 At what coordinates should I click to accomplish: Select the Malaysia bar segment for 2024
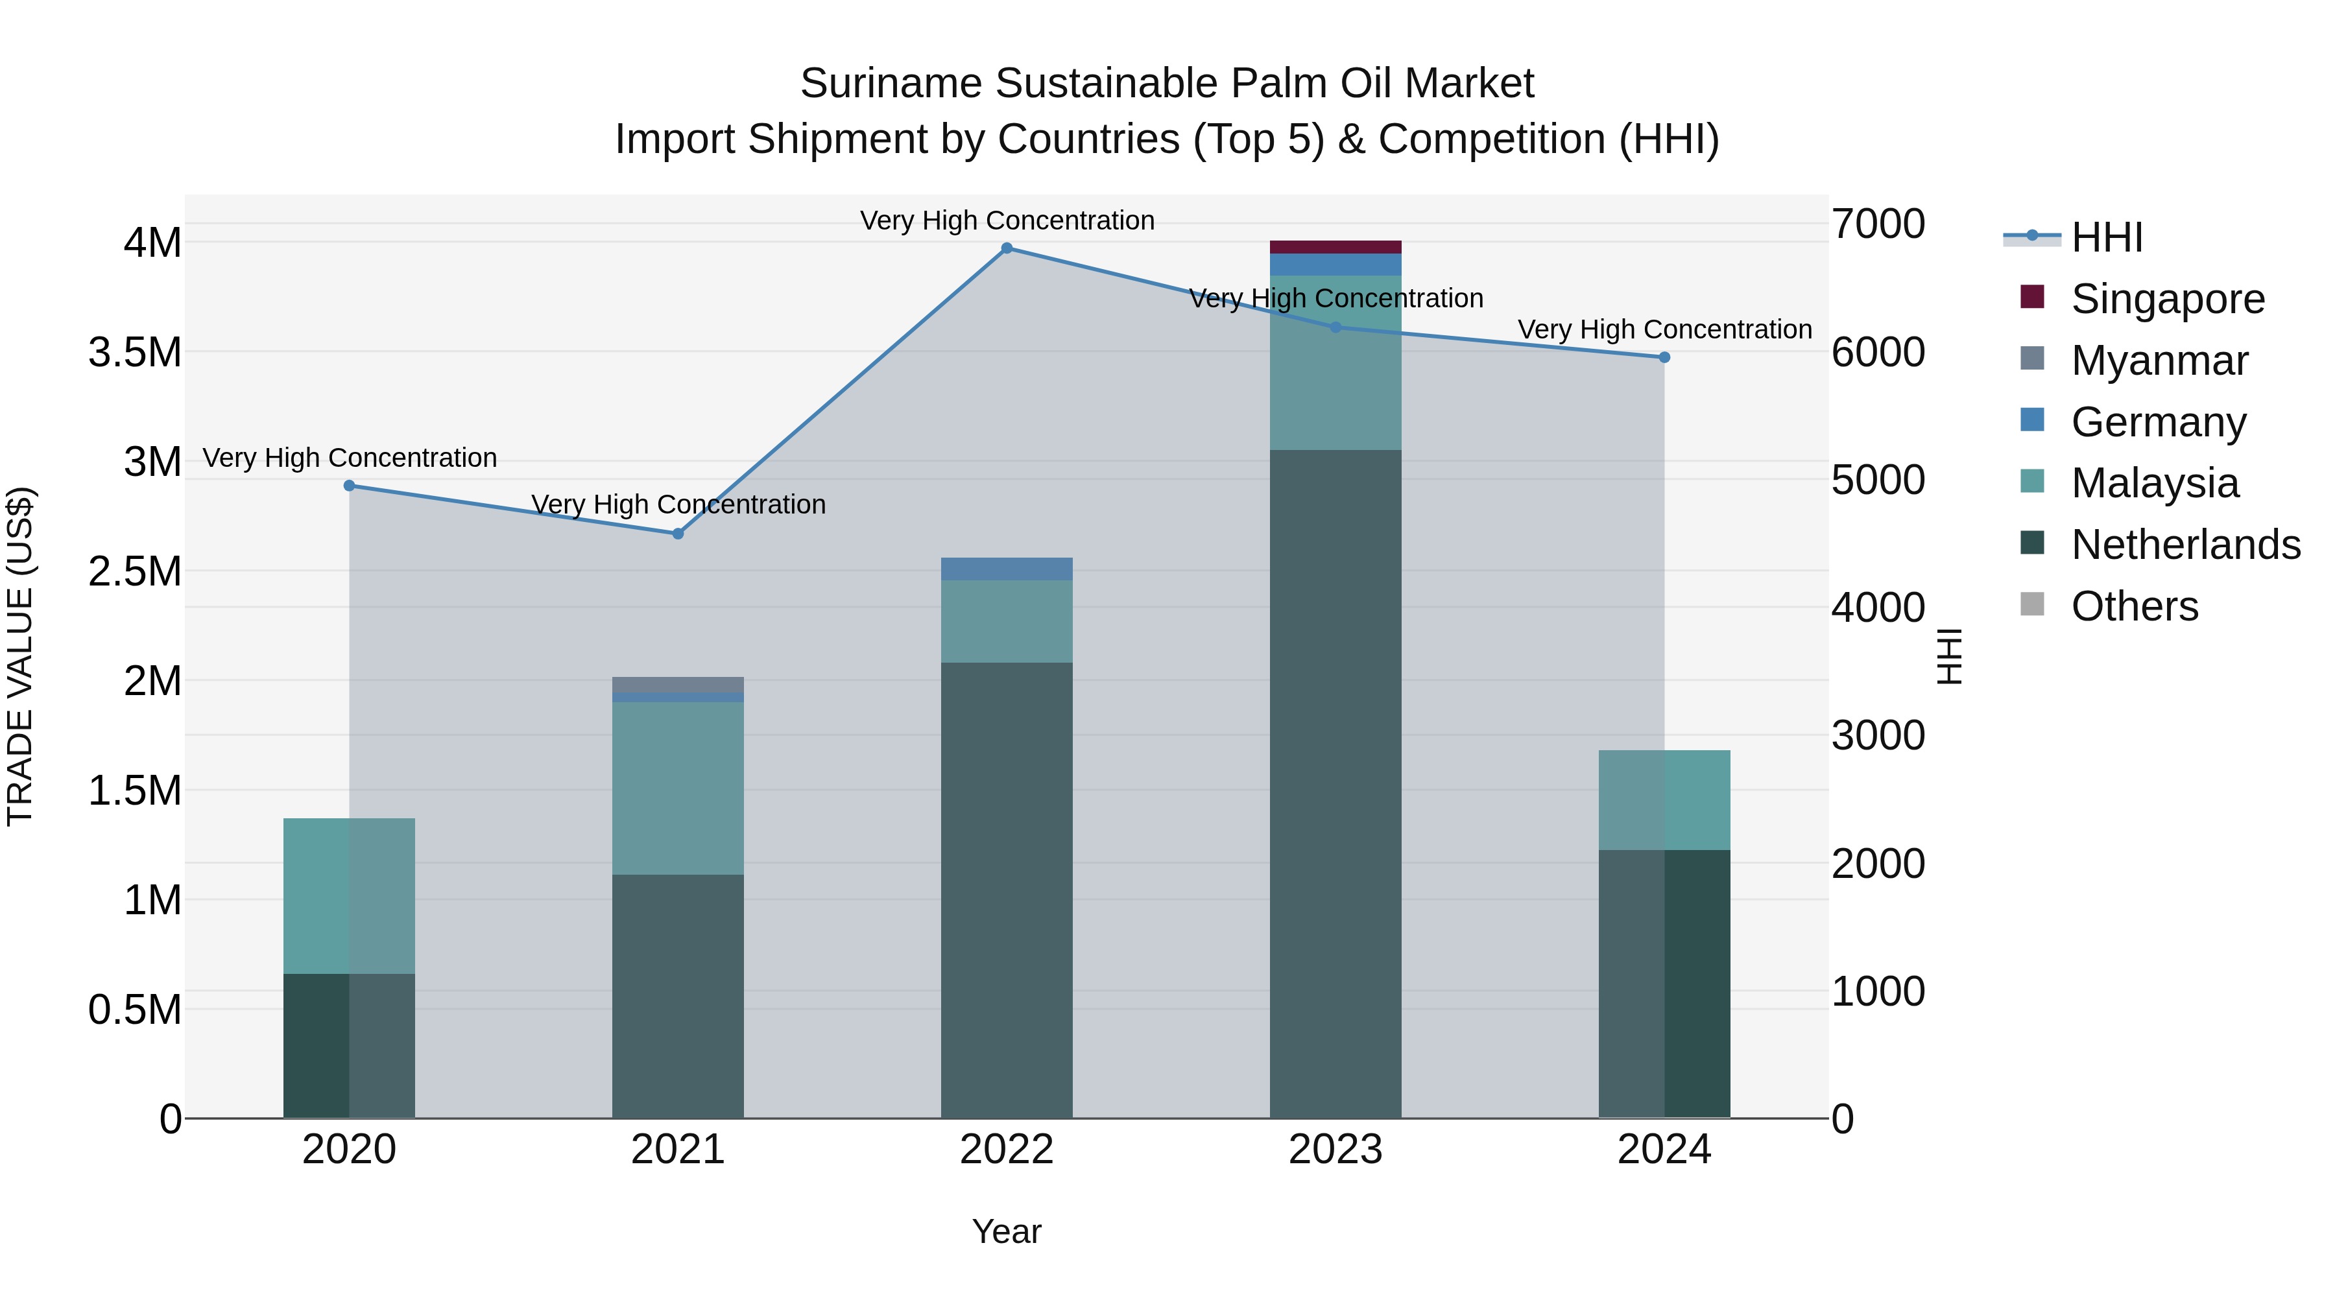tap(1664, 800)
